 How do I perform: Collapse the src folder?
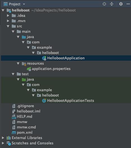point(8,26)
